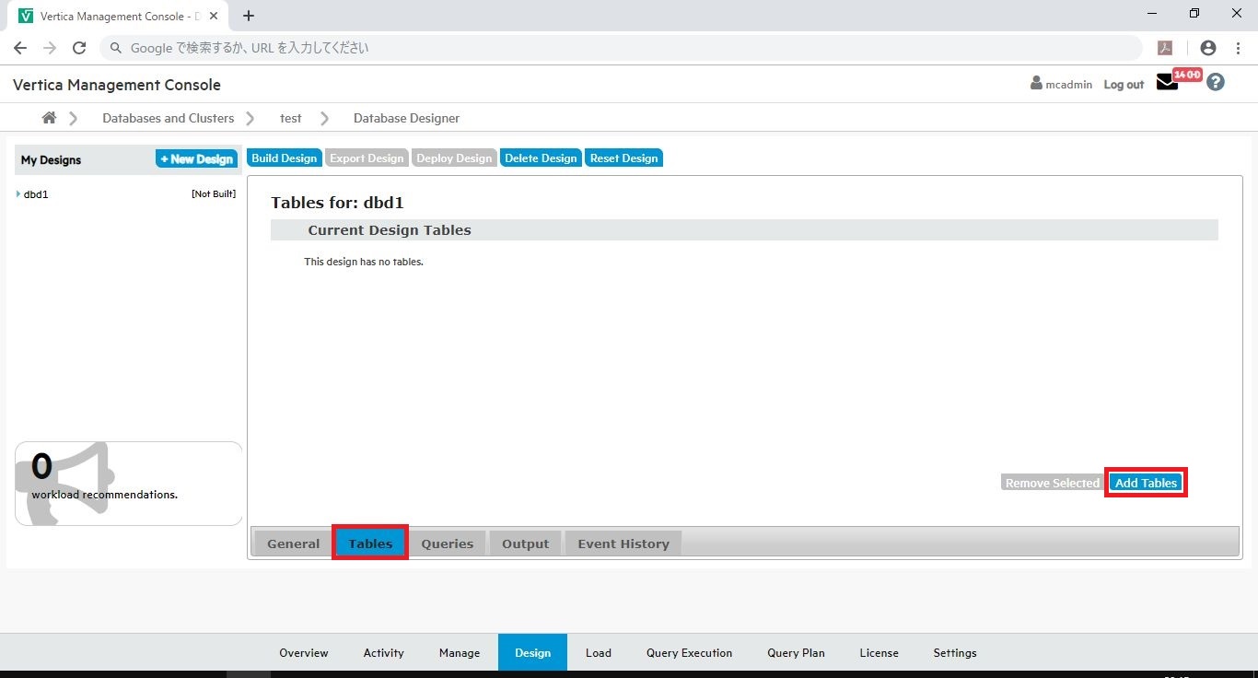Open the Chrome profile avatar icon
The width and height of the screenshot is (1258, 678).
coord(1208,48)
